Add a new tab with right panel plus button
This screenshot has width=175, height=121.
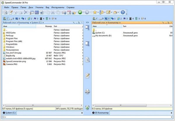click(x=171, y=113)
